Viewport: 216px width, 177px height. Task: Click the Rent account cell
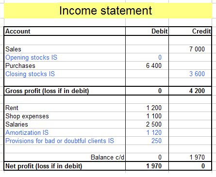pos(65,108)
